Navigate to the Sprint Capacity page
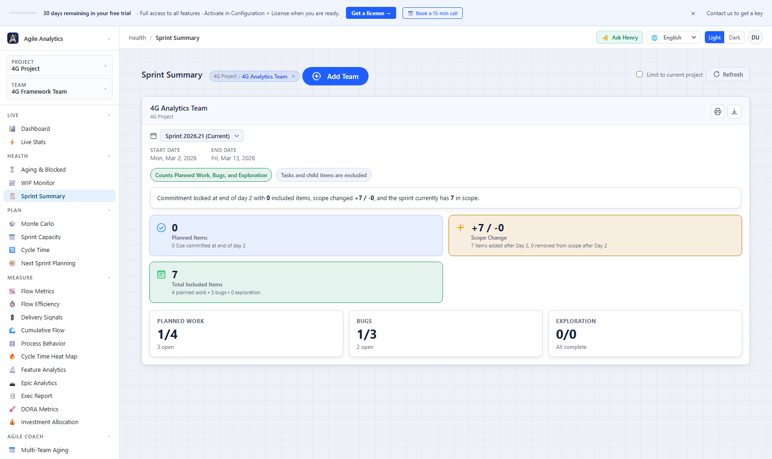Screen dimensions: 772x459 click(x=59, y=237)
